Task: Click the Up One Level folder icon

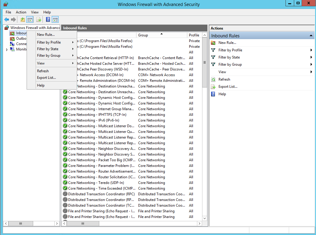Action: [x=23, y=20]
